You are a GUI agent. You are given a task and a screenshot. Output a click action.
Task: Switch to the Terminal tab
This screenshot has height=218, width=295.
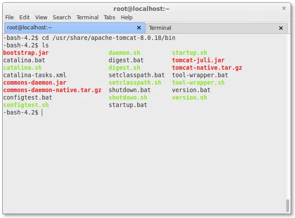click(211, 28)
